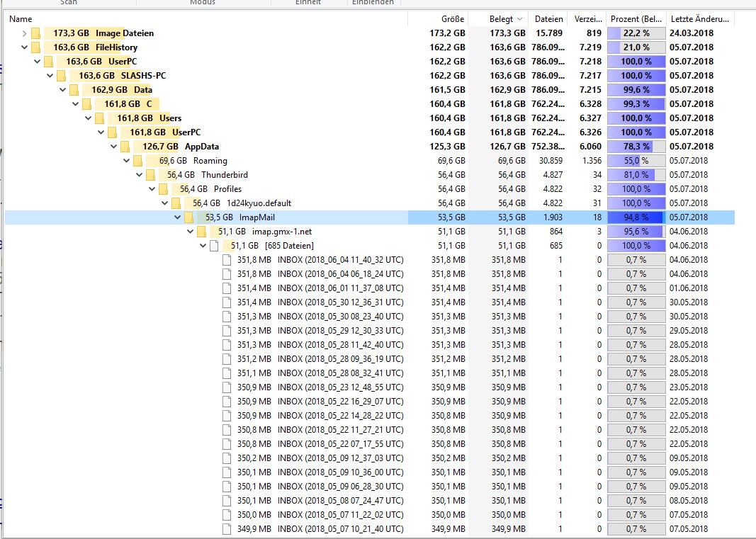The height and width of the screenshot is (539, 756).
Task: Select the Profiles folder row
Action: [227, 189]
